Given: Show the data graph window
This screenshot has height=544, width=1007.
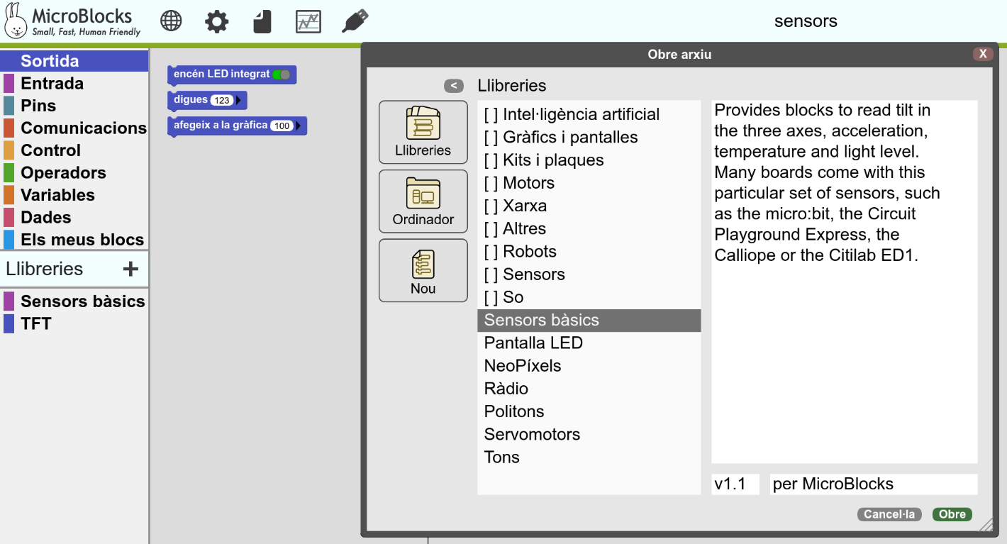Looking at the screenshot, I should tap(308, 22).
